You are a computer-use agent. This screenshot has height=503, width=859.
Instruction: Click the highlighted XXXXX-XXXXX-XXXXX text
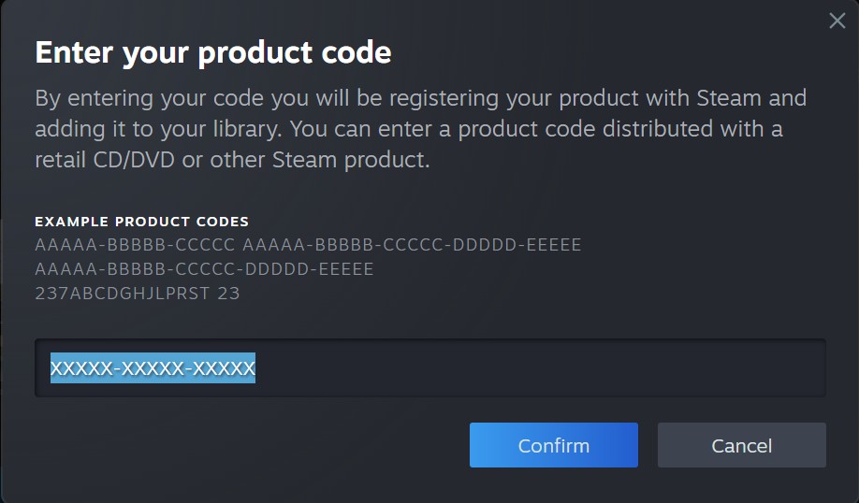153,368
